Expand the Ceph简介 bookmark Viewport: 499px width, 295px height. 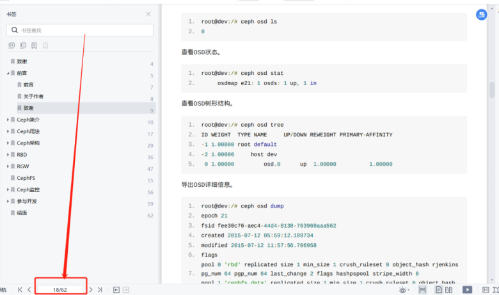click(x=8, y=120)
